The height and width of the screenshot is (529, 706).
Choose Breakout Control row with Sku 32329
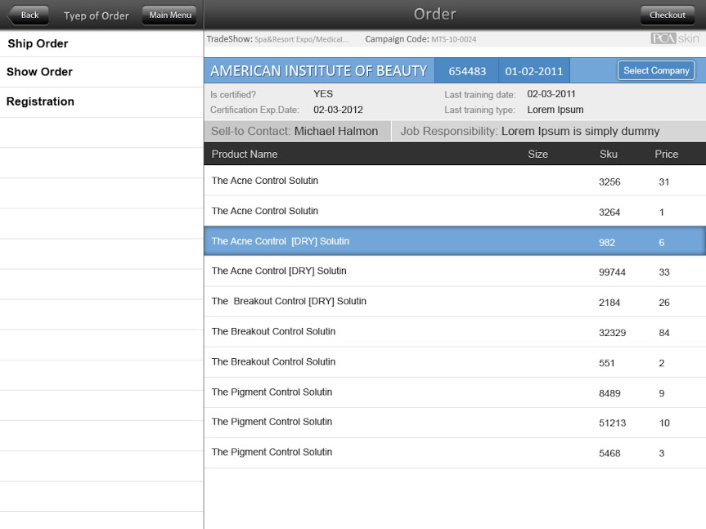coord(454,332)
